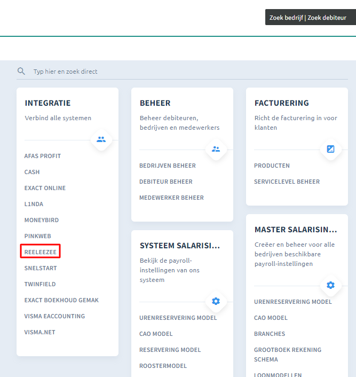The width and height of the screenshot is (356, 377).
Task: Open Bedrijven Beheer
Action: point(168,166)
